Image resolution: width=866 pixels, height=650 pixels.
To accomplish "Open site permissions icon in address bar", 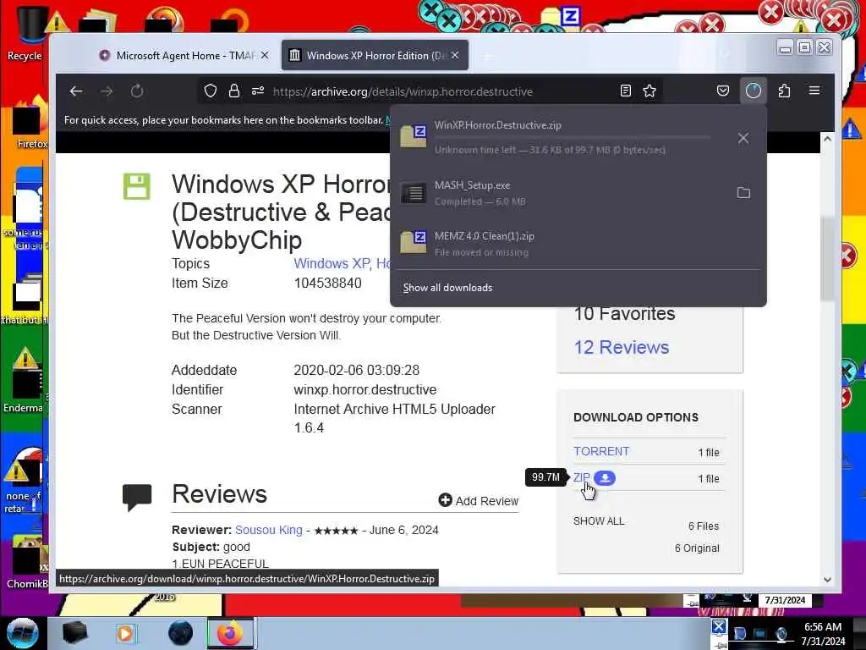I will coord(258,91).
